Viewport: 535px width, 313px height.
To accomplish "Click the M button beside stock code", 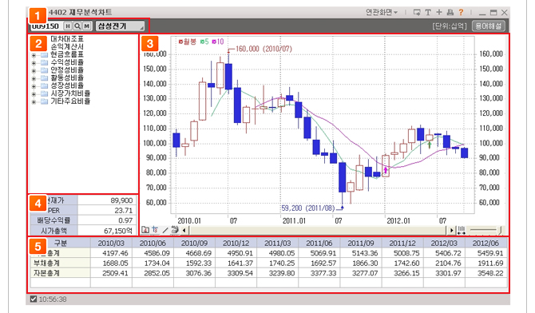I will coord(87,26).
